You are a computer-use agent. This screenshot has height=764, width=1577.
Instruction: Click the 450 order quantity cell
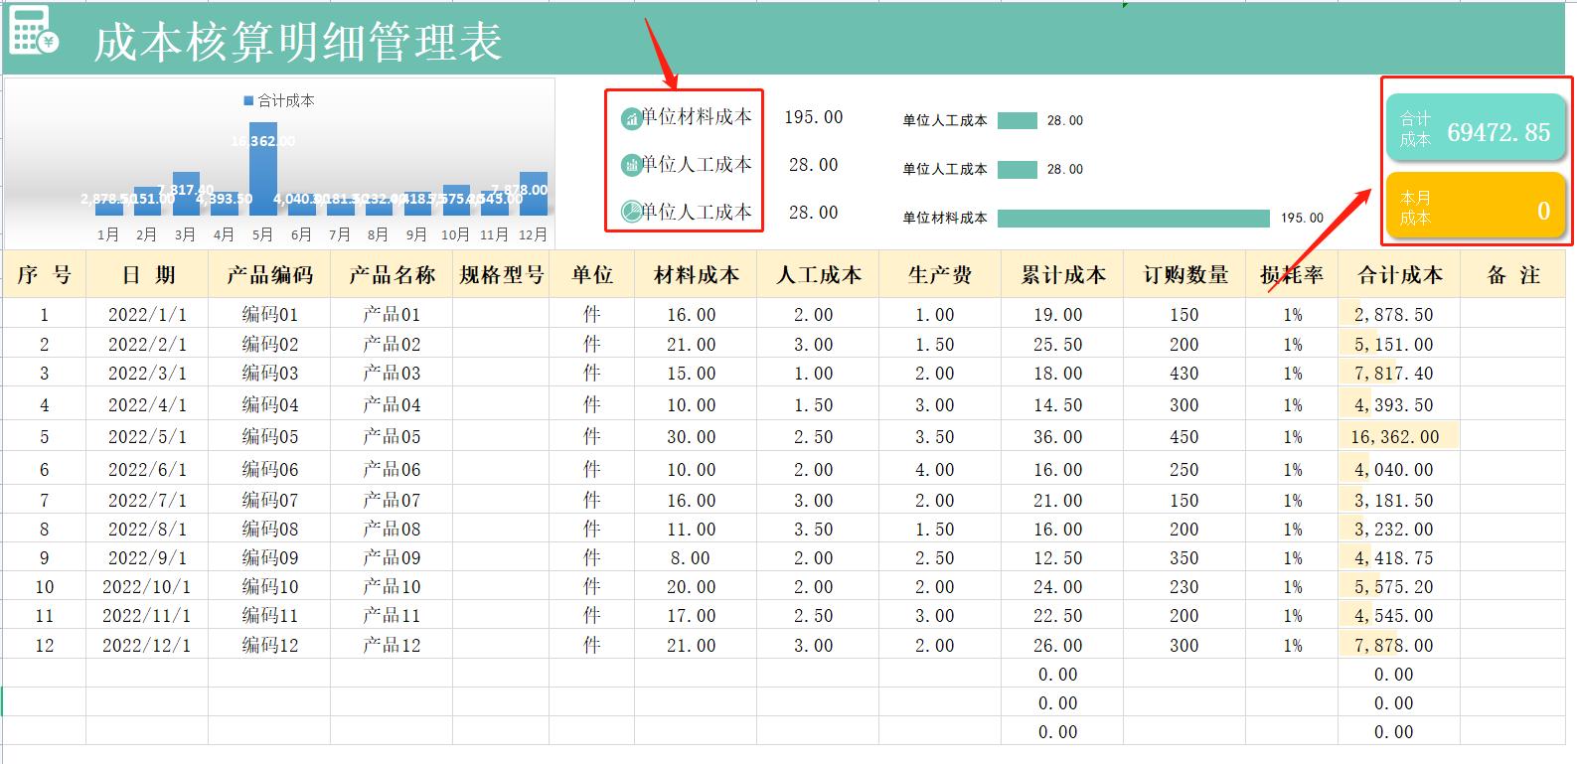1184,437
